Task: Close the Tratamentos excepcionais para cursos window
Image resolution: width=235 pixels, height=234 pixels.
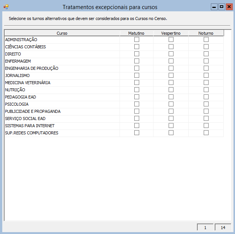Action: [229, 7]
